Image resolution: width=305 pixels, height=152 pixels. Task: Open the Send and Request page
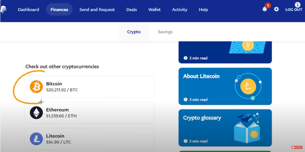pos(97,10)
